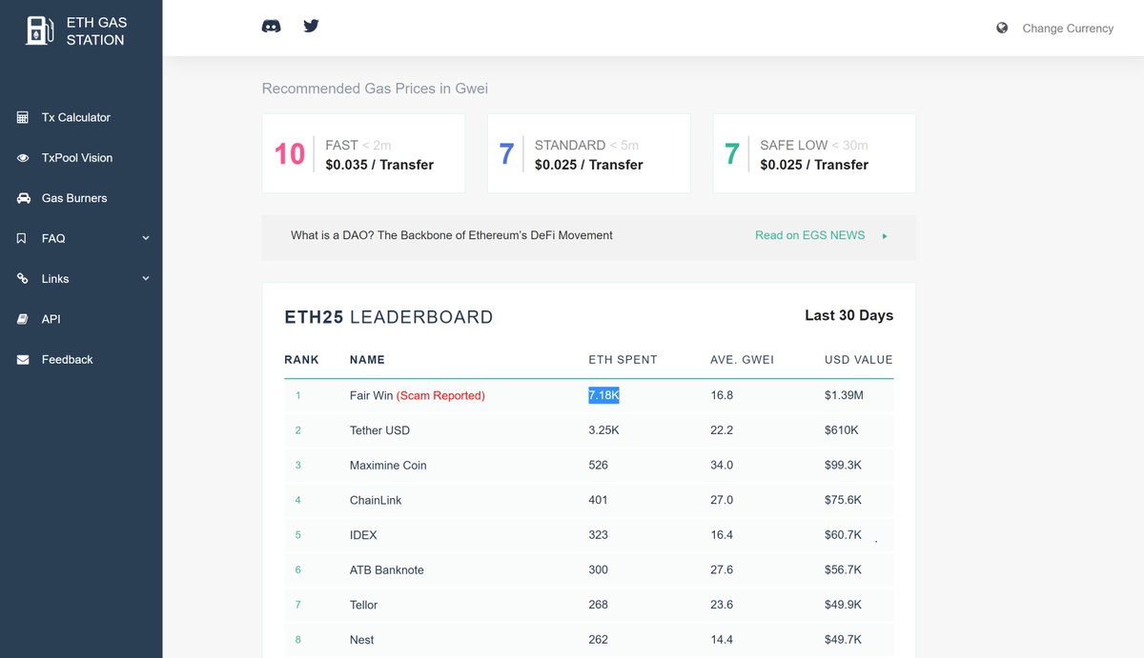The height and width of the screenshot is (658, 1144).
Task: Click the ETH SPENT column header
Action: coord(623,360)
